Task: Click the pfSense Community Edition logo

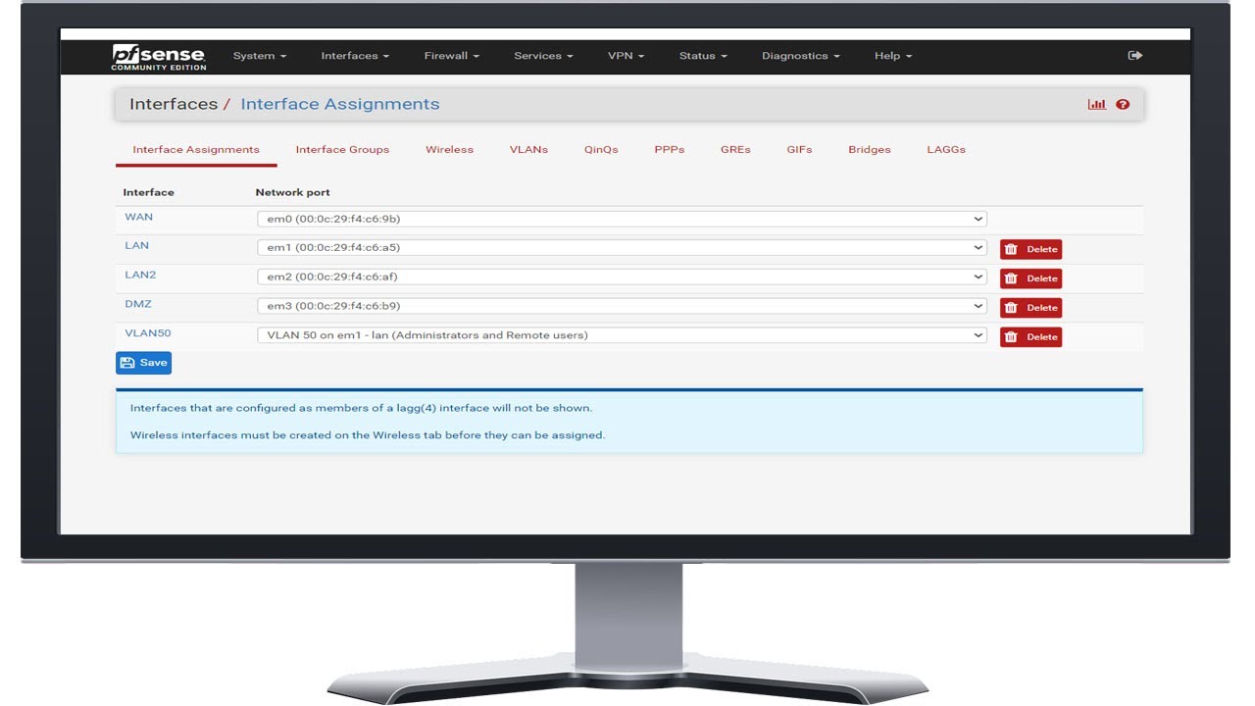Action: (159, 57)
